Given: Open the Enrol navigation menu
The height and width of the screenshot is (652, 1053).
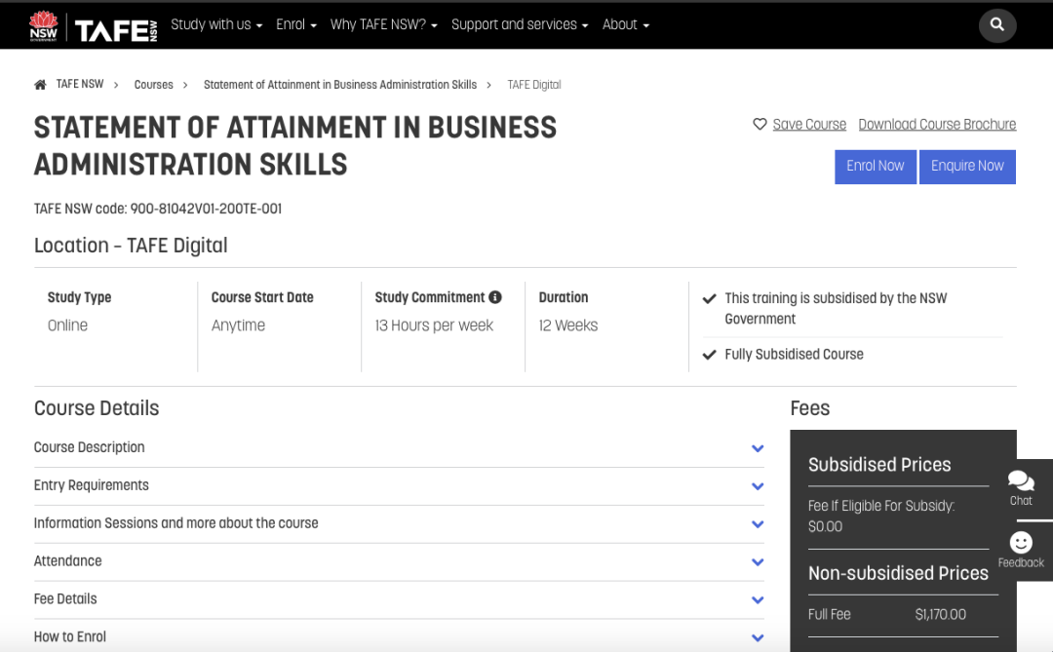Looking at the screenshot, I should tap(296, 24).
